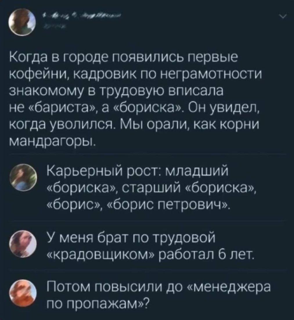Click the «знакомому в трудовую вписала» line

tap(116, 91)
